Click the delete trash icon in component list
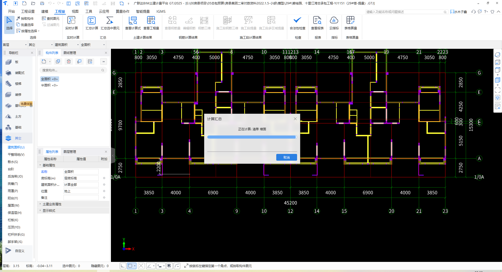Image resolution: width=502 pixels, height=272 pixels. pos(69,62)
